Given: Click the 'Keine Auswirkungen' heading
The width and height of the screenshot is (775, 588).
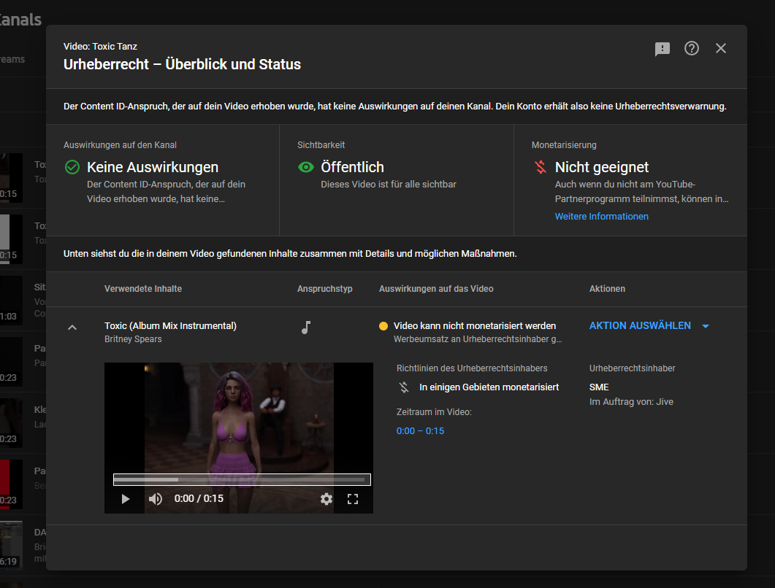Looking at the screenshot, I should click(152, 167).
